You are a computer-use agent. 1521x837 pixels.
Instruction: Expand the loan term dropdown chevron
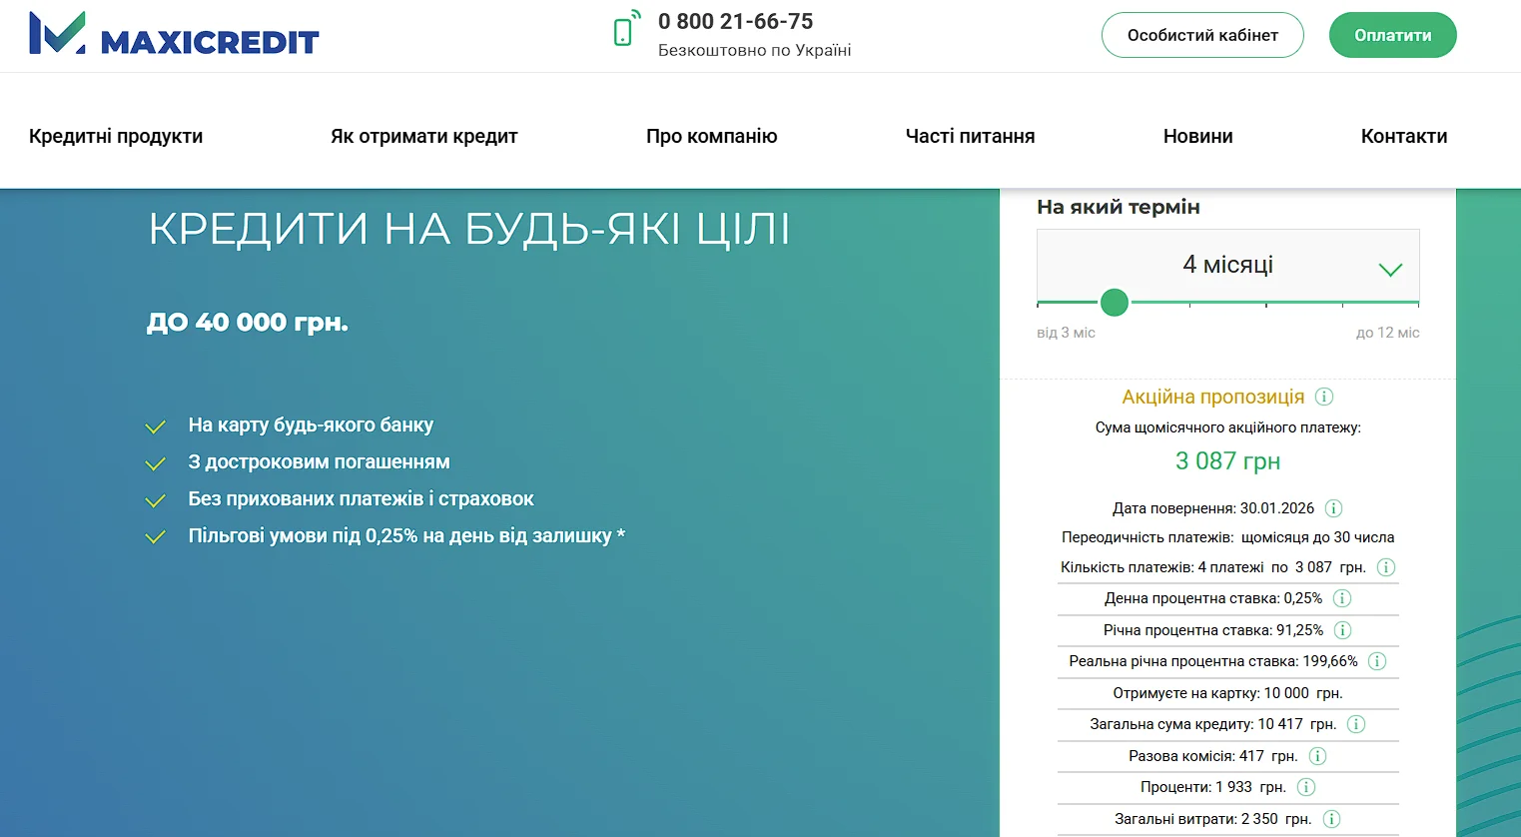(1390, 269)
